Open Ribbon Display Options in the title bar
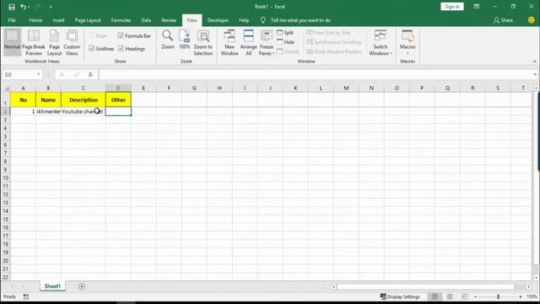 coord(476,7)
